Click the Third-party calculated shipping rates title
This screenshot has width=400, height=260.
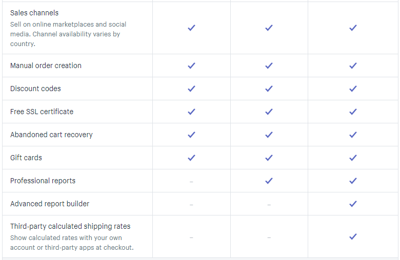[70, 226]
